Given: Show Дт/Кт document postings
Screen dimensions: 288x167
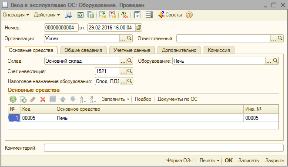Looking at the screenshot, I should 124,15.
